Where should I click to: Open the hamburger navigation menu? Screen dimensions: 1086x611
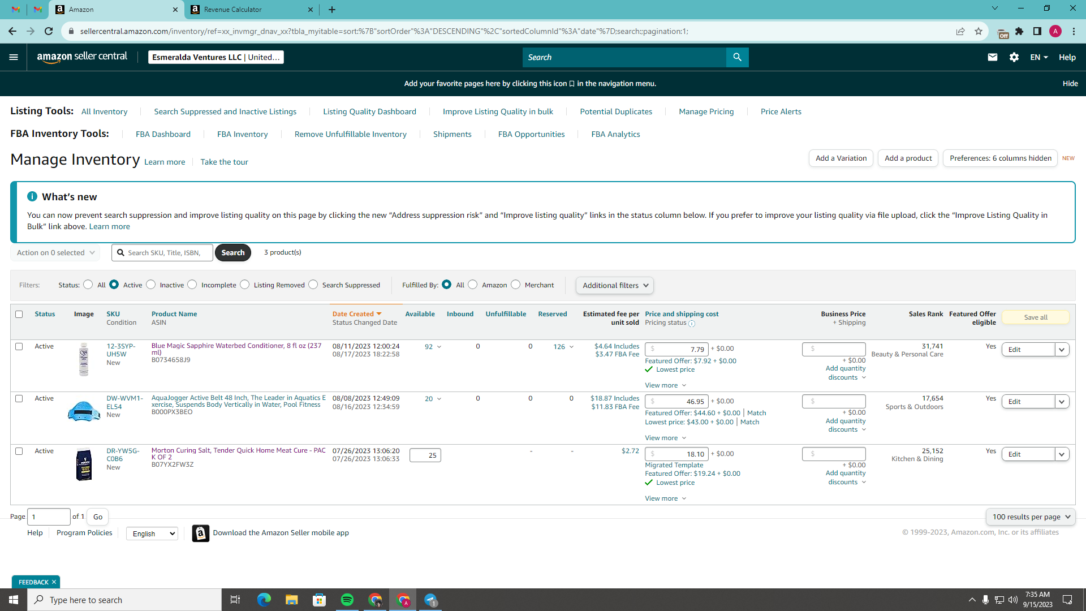[14, 57]
